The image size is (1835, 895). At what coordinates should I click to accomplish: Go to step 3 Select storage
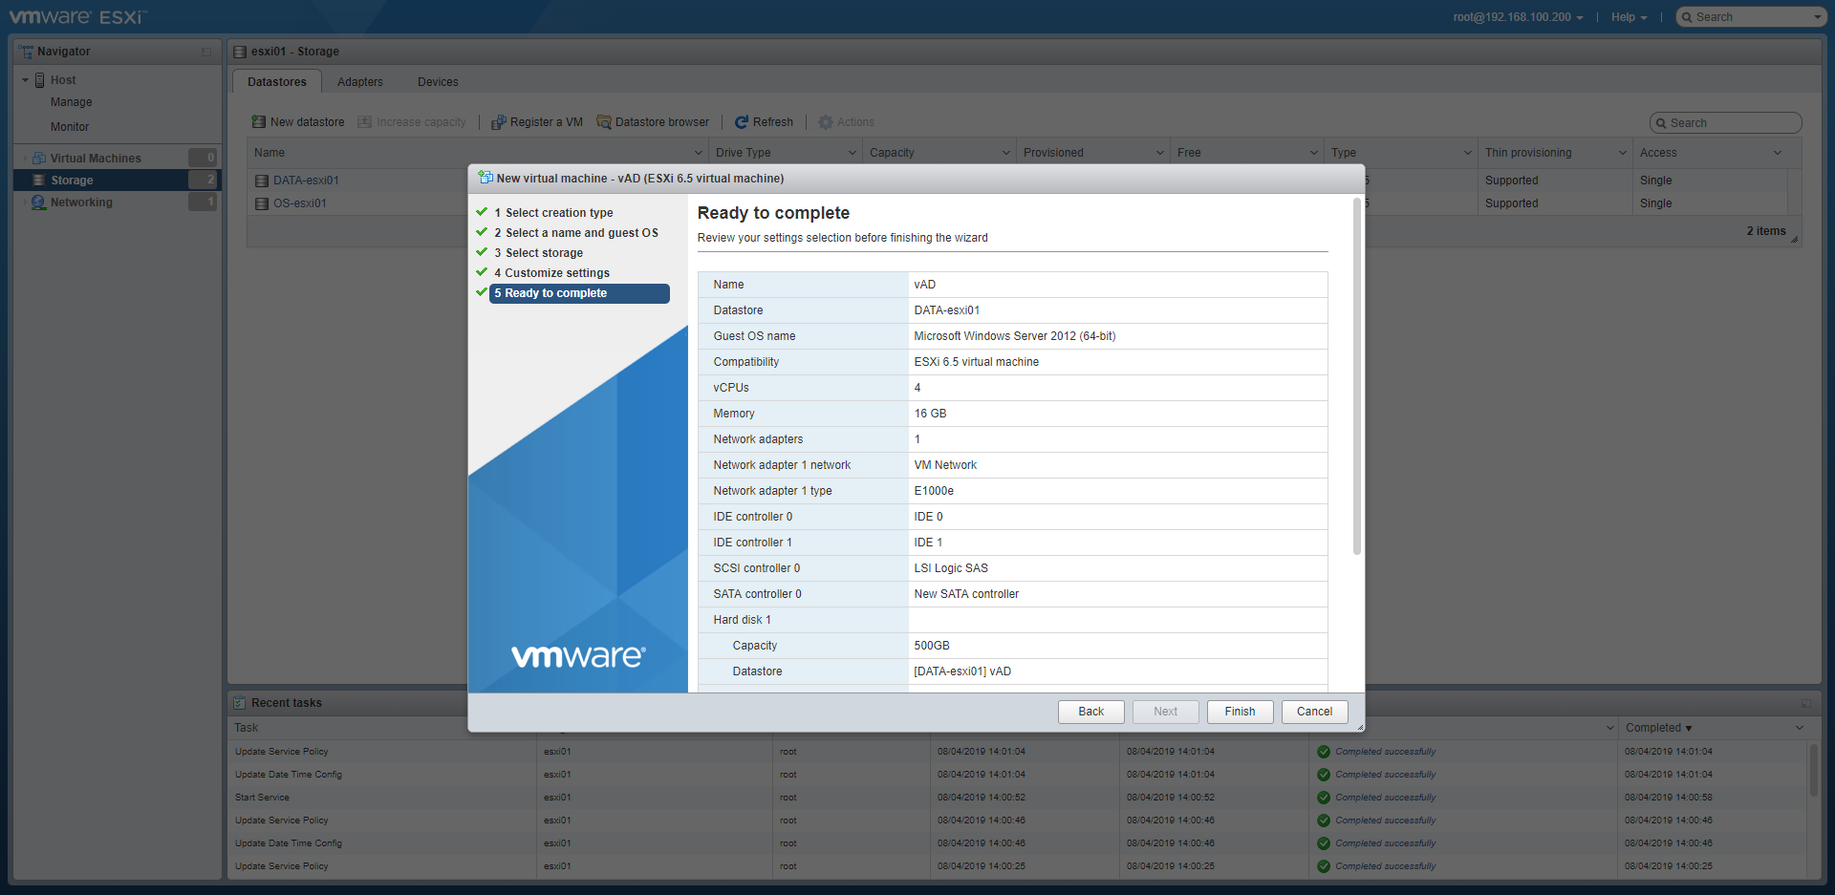point(544,253)
